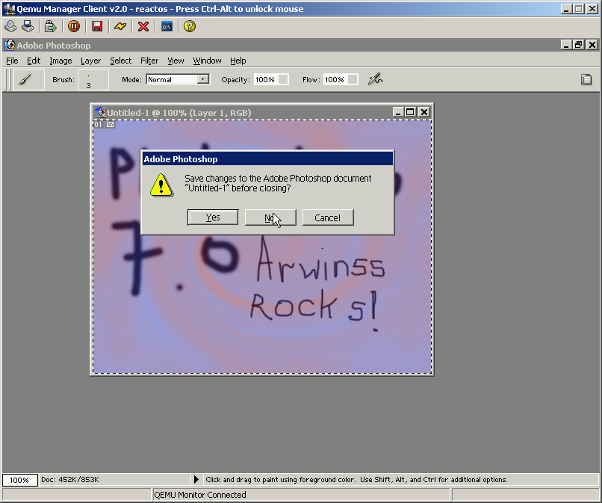Open the palette icon at options bar right
Screen dimensions: 602x503
pyautogui.click(x=586, y=79)
